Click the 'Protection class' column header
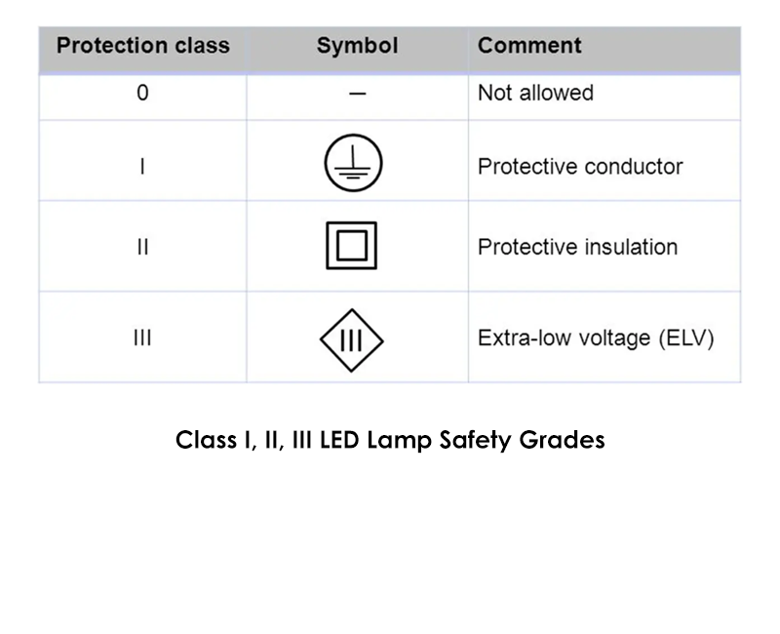 142,46
